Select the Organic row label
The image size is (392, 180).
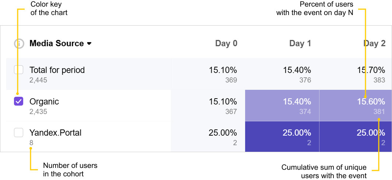(x=44, y=102)
